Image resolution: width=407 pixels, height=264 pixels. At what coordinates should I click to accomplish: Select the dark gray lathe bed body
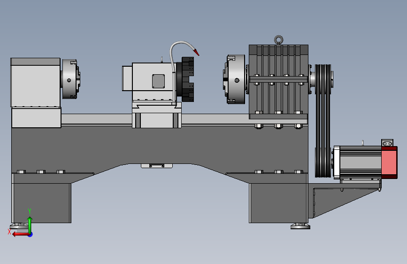[160, 146]
